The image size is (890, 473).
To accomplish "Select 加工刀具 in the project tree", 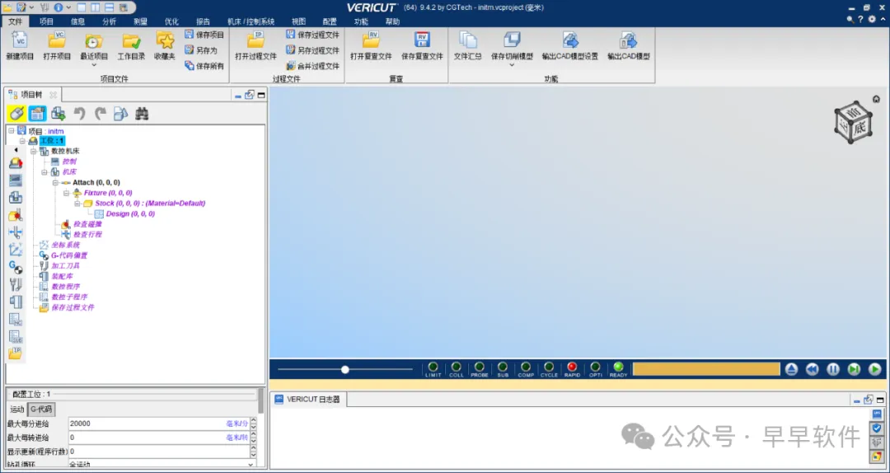I will coord(65,265).
